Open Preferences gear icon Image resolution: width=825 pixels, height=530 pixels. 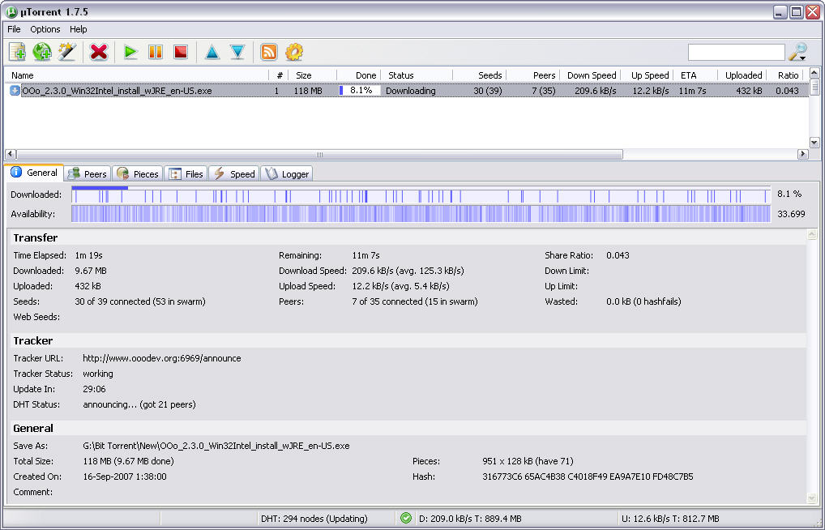[293, 52]
